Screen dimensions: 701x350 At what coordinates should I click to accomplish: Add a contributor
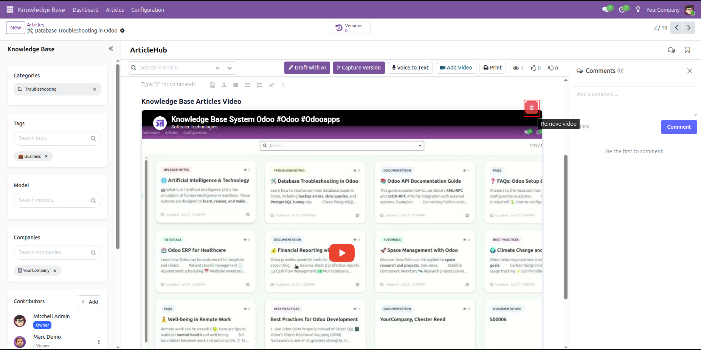coord(90,302)
